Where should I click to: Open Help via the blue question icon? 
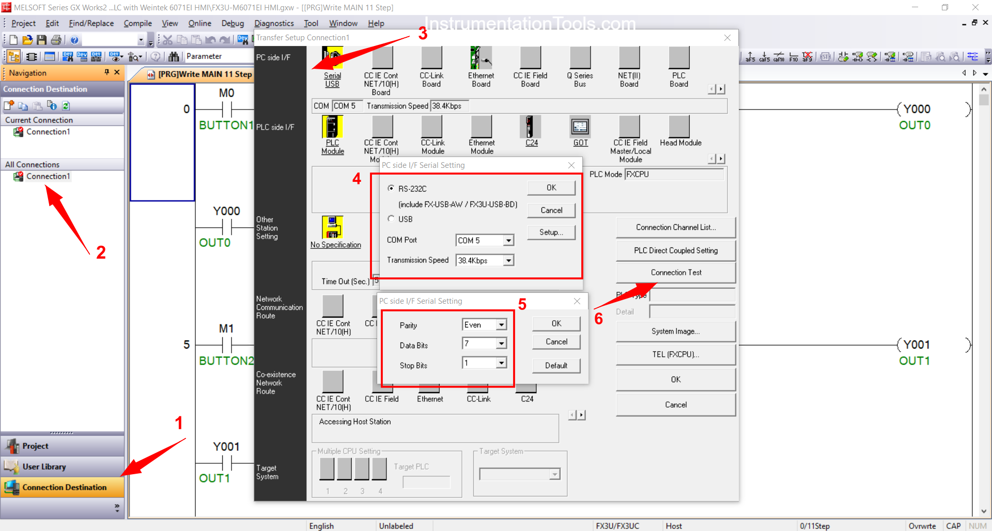74,40
